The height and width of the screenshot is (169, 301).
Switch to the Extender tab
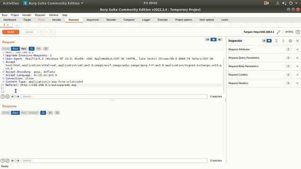tap(163, 20)
